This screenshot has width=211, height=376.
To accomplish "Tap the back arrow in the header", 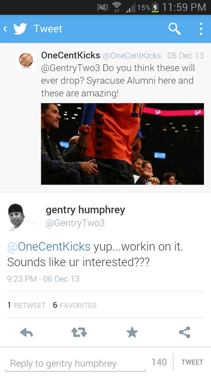I will [x=5, y=29].
